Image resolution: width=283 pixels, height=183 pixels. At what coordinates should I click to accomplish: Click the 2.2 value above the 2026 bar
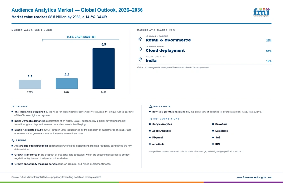tap(67, 75)
